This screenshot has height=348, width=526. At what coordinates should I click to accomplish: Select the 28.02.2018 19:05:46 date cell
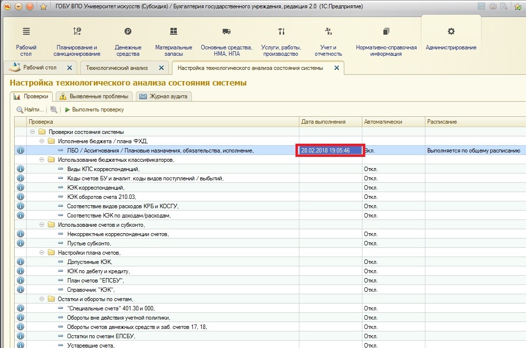[330, 151]
